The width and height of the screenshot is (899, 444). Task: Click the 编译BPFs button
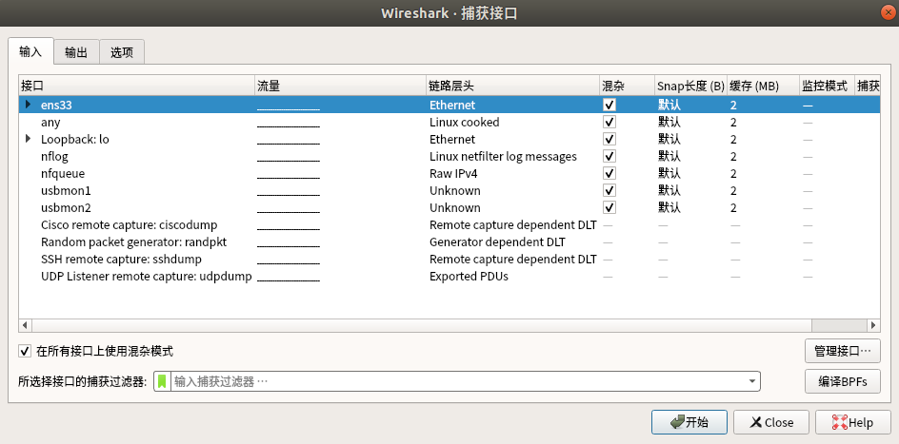pyautogui.click(x=842, y=381)
